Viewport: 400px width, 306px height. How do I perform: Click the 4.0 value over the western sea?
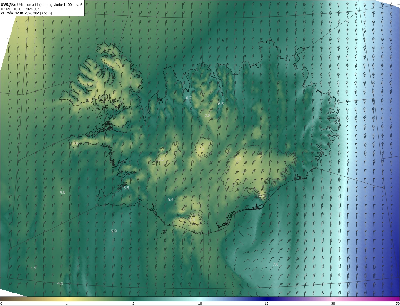[62, 192]
